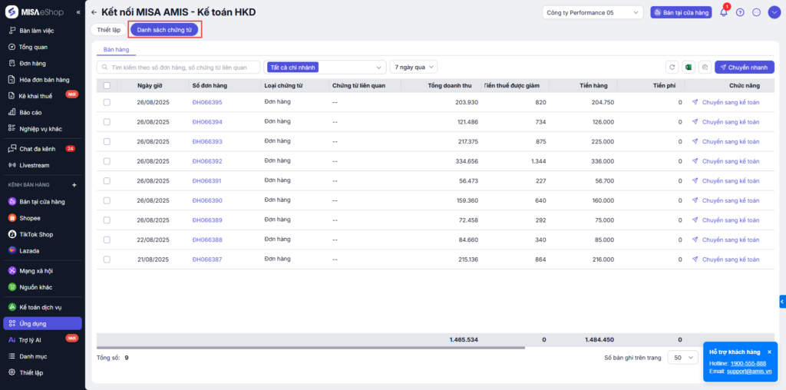The height and width of the screenshot is (390, 786).
Task: Switch to the Thiết lập tab
Action: 109,30
